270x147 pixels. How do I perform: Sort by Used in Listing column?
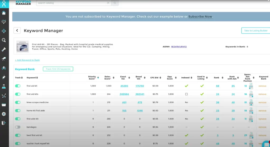pyautogui.click(x=207, y=78)
